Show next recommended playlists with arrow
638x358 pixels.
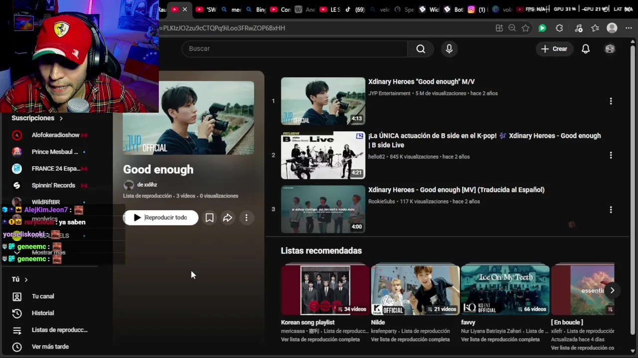[612, 290]
